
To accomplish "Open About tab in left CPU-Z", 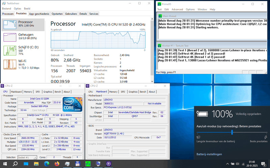I will (66, 92).
